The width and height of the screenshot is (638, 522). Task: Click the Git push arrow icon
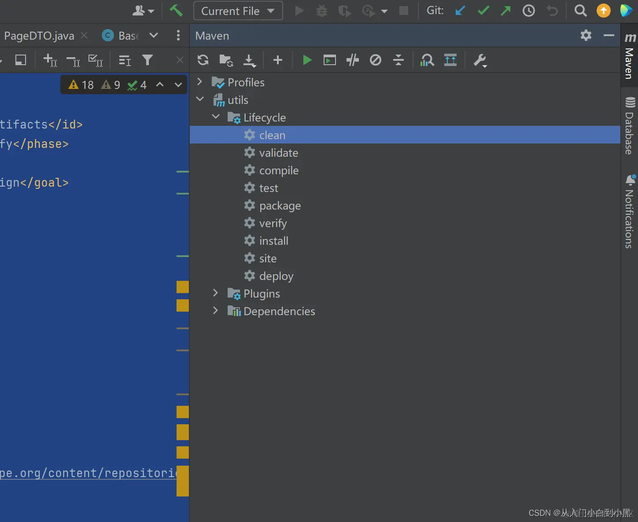[x=505, y=11]
